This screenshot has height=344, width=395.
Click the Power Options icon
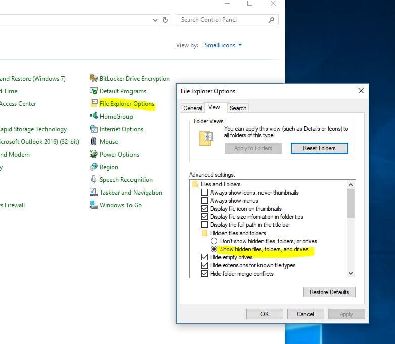[93, 155]
